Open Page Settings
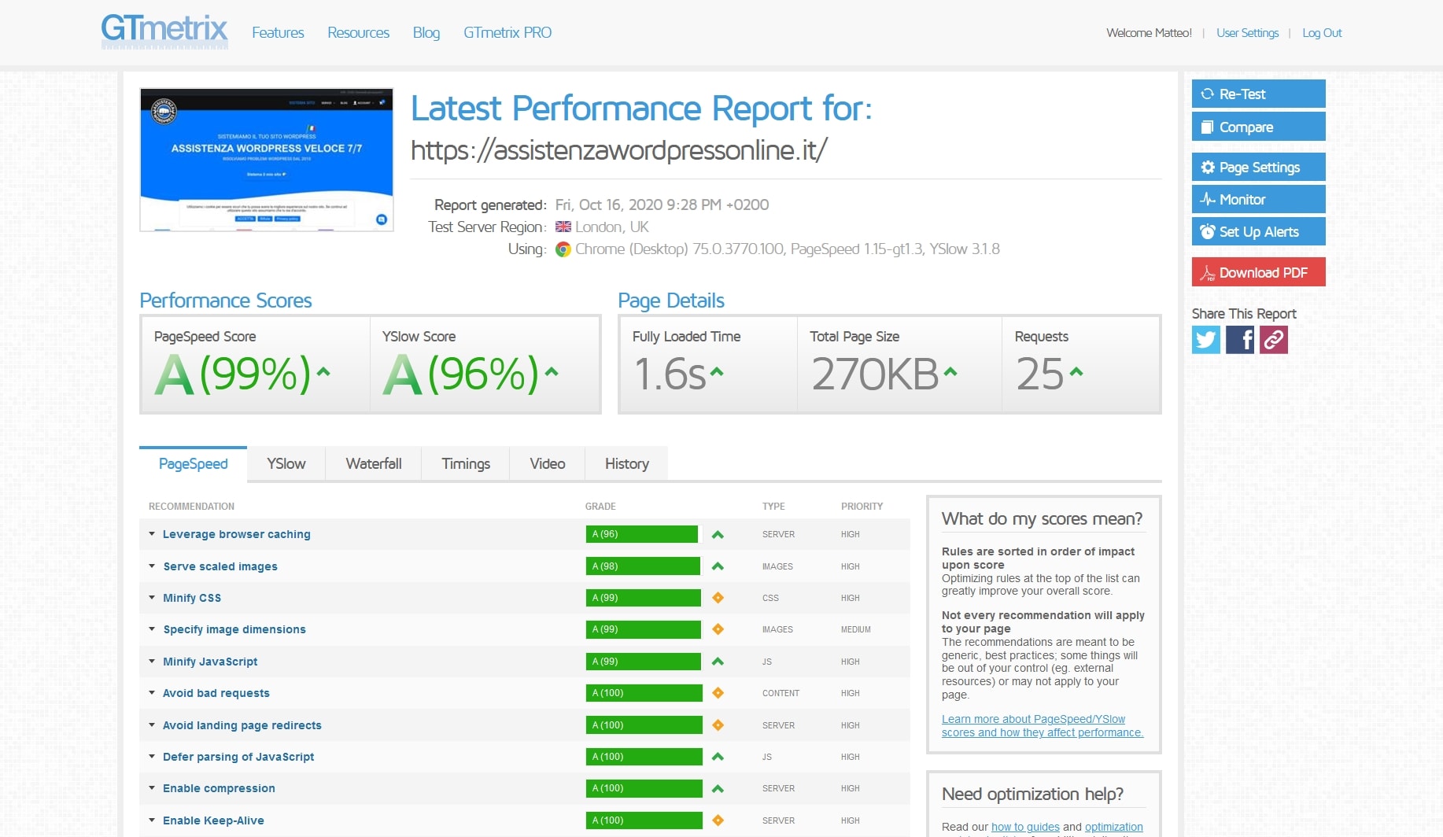Viewport: 1443px width, 837px height. click(1258, 167)
